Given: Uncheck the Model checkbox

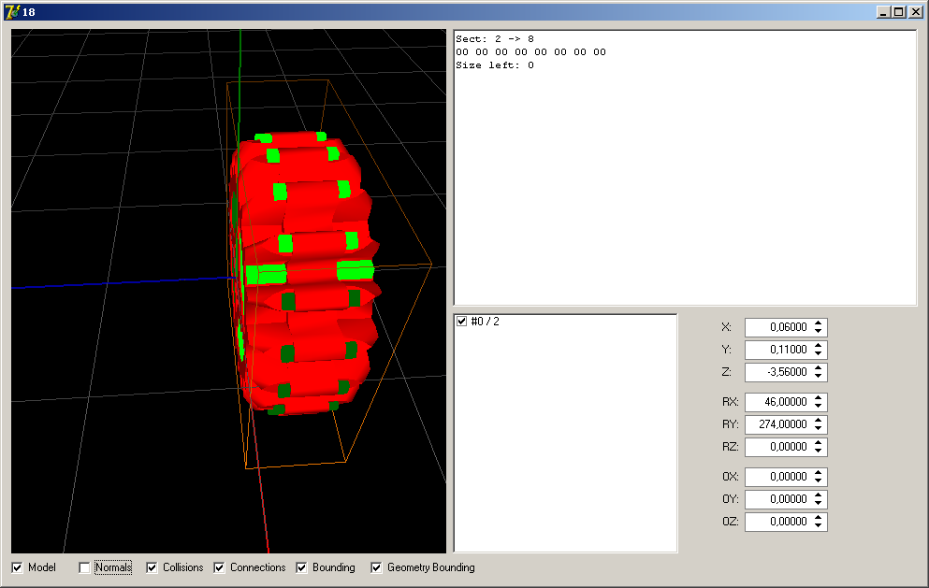Looking at the screenshot, I should pos(18,567).
